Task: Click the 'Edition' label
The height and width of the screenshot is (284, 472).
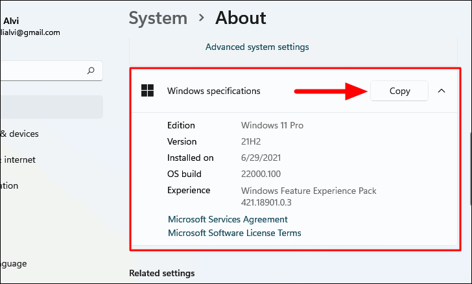Action: [181, 125]
